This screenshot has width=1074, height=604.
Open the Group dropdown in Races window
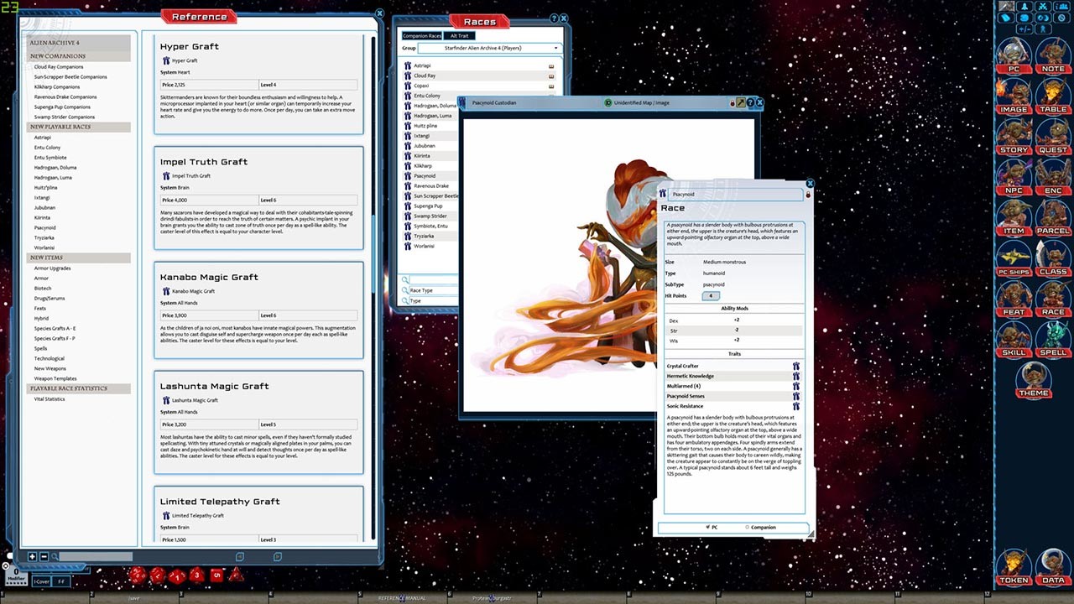point(556,48)
